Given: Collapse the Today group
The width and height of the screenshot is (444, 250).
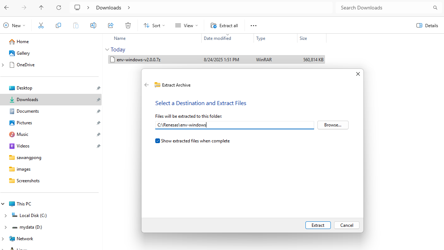Looking at the screenshot, I should 107,50.
